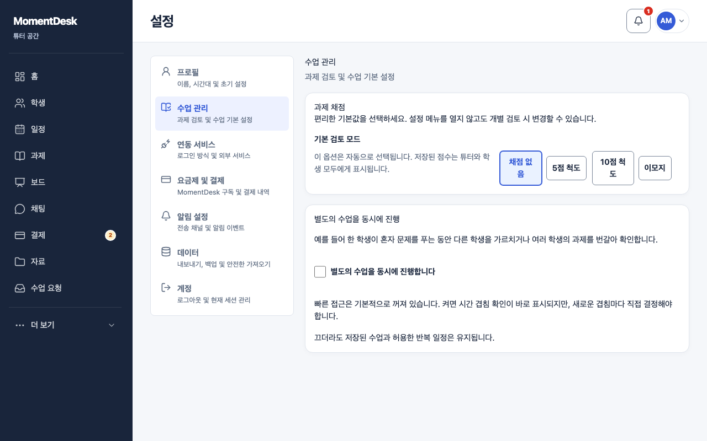Open the 요금제 및 결제 settings section
Screen dimensions: 707x441
point(222,186)
